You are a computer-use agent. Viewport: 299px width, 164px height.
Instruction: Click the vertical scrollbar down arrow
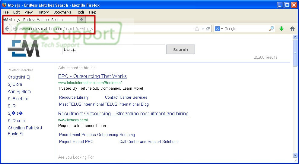pos(295,155)
